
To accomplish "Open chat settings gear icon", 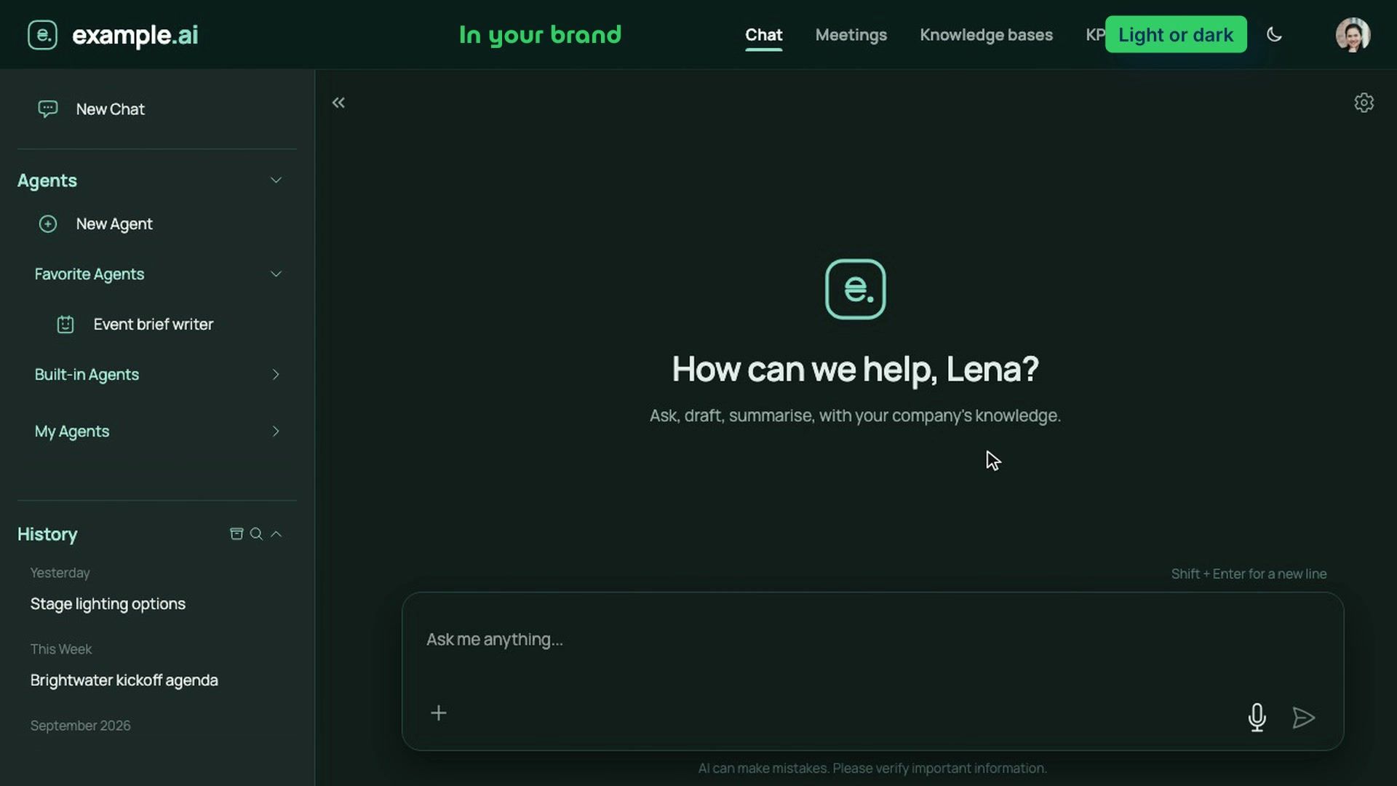I will click(1364, 103).
